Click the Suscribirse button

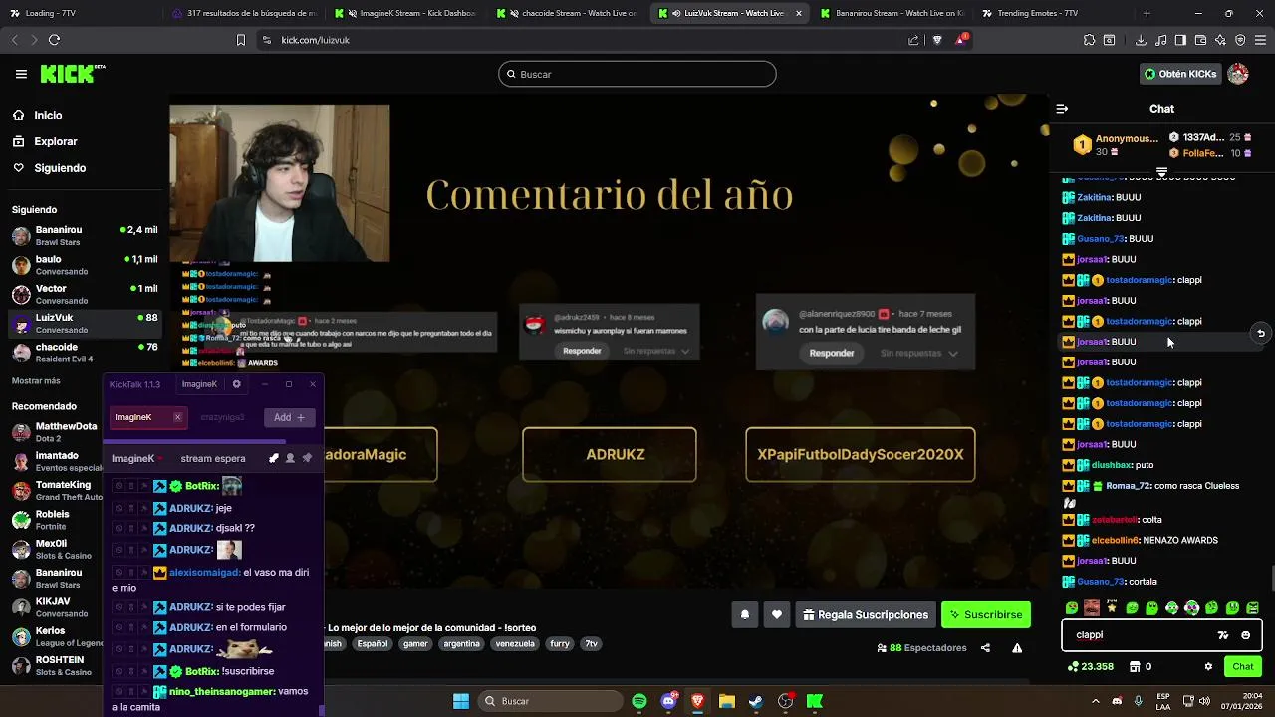click(985, 615)
